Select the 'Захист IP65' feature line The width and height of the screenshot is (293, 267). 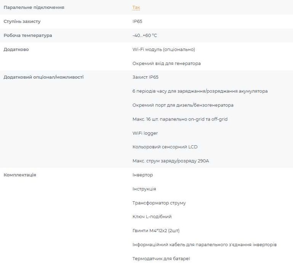146,77
